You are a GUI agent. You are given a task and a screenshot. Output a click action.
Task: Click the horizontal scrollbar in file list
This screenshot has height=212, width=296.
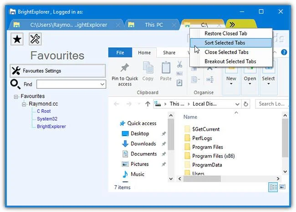coord(202,179)
